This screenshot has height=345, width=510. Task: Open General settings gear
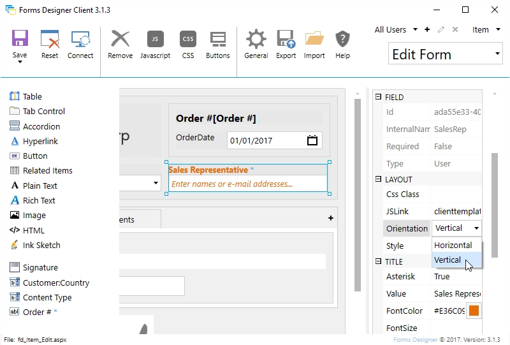(x=256, y=40)
